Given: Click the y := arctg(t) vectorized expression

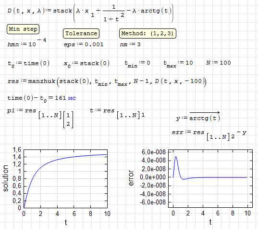Looking at the screenshot, I should pyautogui.click(x=198, y=117).
